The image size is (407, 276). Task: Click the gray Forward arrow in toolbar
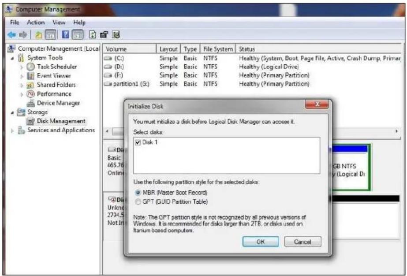pos(23,34)
